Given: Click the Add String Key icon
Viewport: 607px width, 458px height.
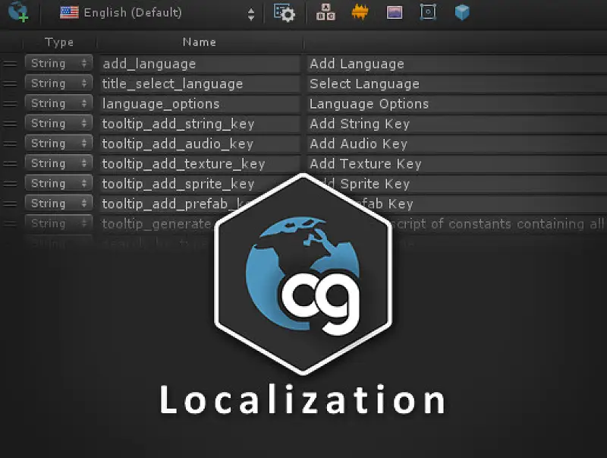Looking at the screenshot, I should tap(326, 12).
